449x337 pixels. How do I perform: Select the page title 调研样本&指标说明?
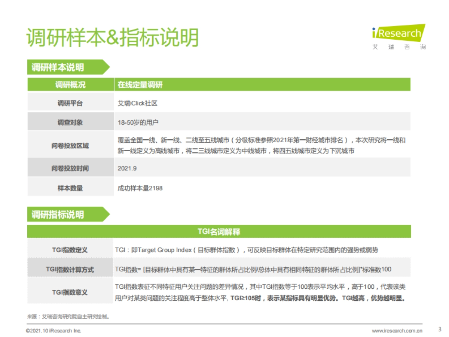pyautogui.click(x=112, y=37)
